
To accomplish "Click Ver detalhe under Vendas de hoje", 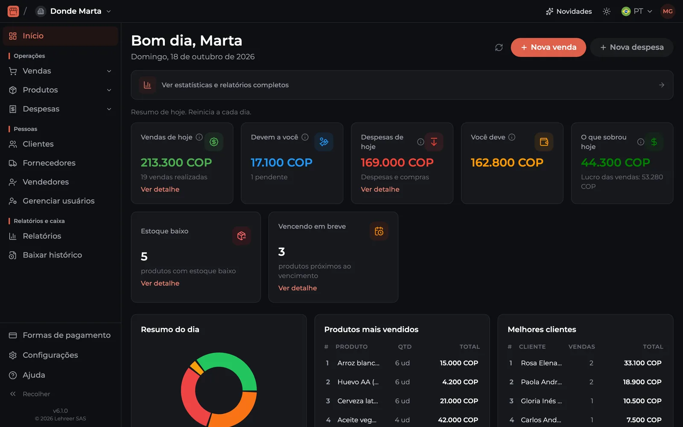I will (160, 189).
